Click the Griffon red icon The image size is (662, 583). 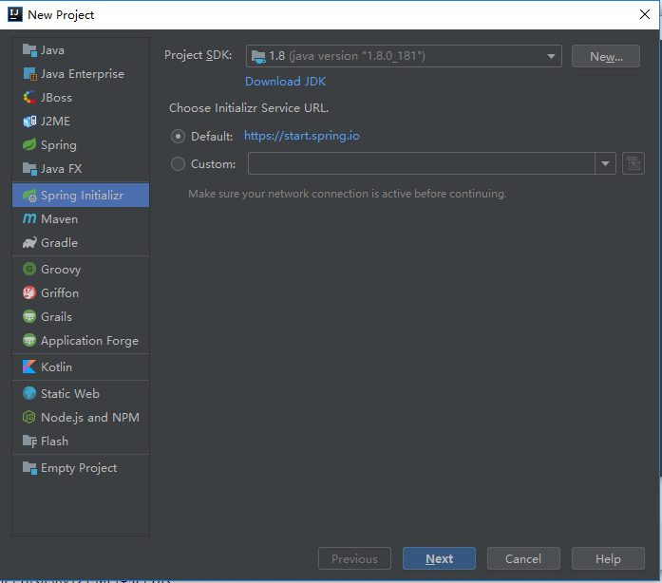click(x=29, y=292)
